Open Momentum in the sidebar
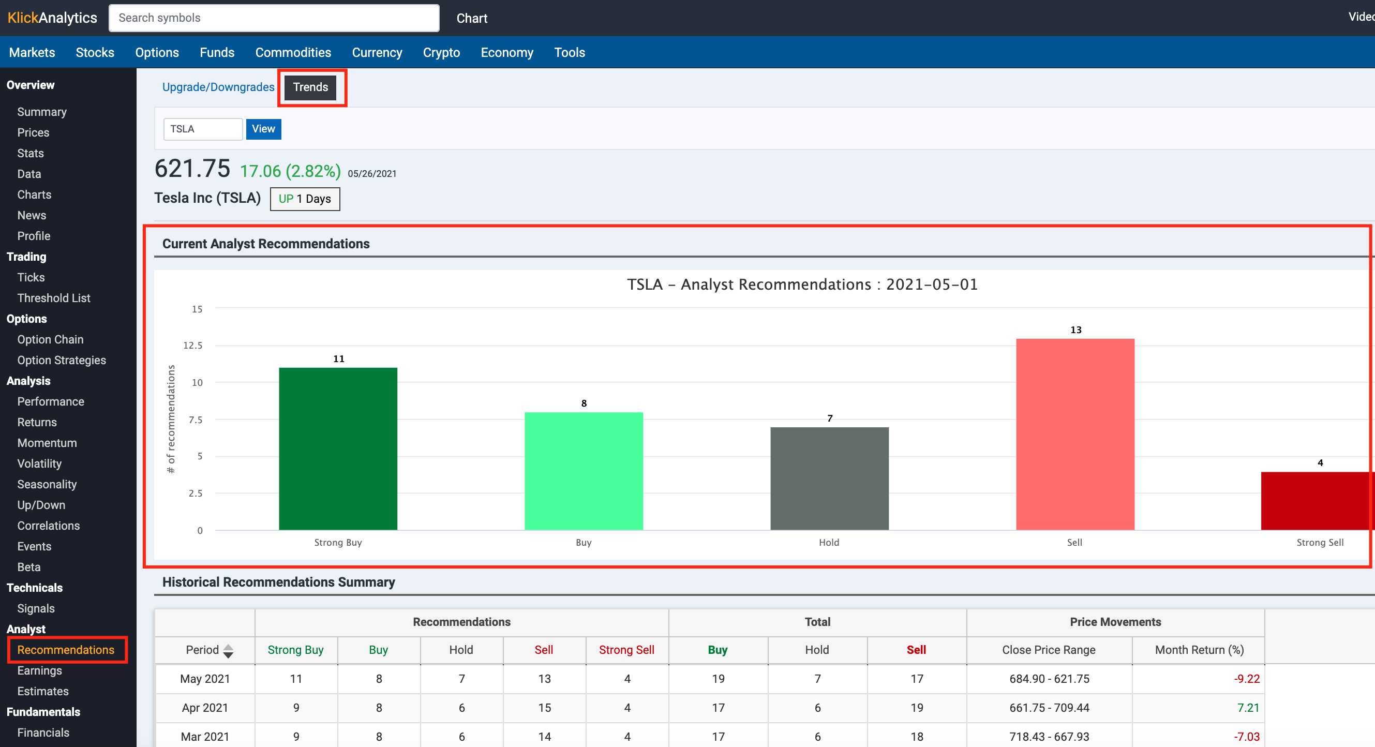 click(47, 443)
